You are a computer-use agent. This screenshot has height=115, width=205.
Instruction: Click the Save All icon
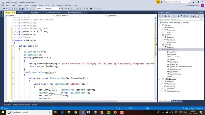[23, 9]
